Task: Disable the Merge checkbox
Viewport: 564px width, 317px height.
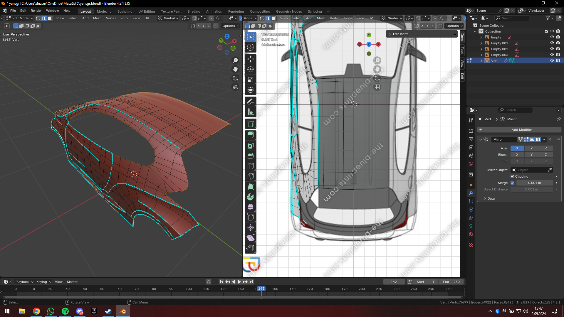Action: coord(512,183)
